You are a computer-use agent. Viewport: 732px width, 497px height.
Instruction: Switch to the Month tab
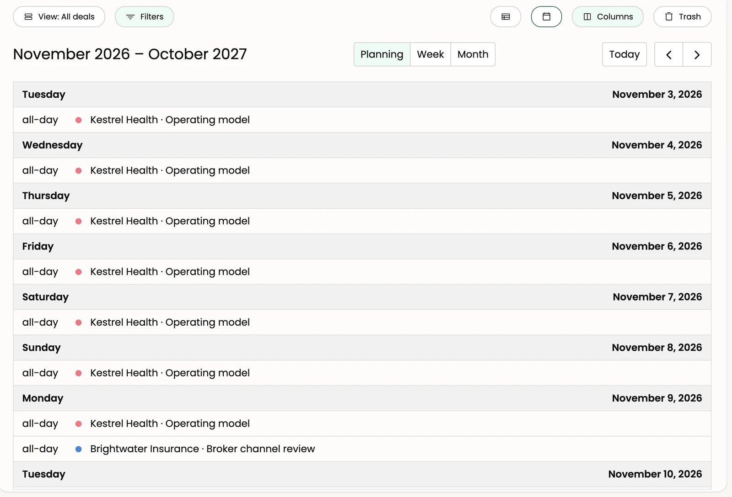(x=473, y=54)
